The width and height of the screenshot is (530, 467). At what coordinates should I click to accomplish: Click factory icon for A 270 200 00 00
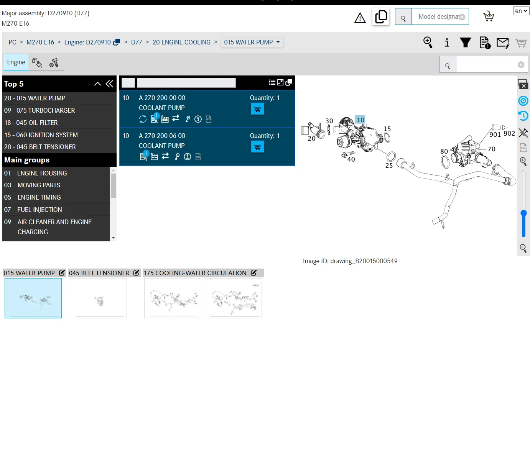[165, 119]
